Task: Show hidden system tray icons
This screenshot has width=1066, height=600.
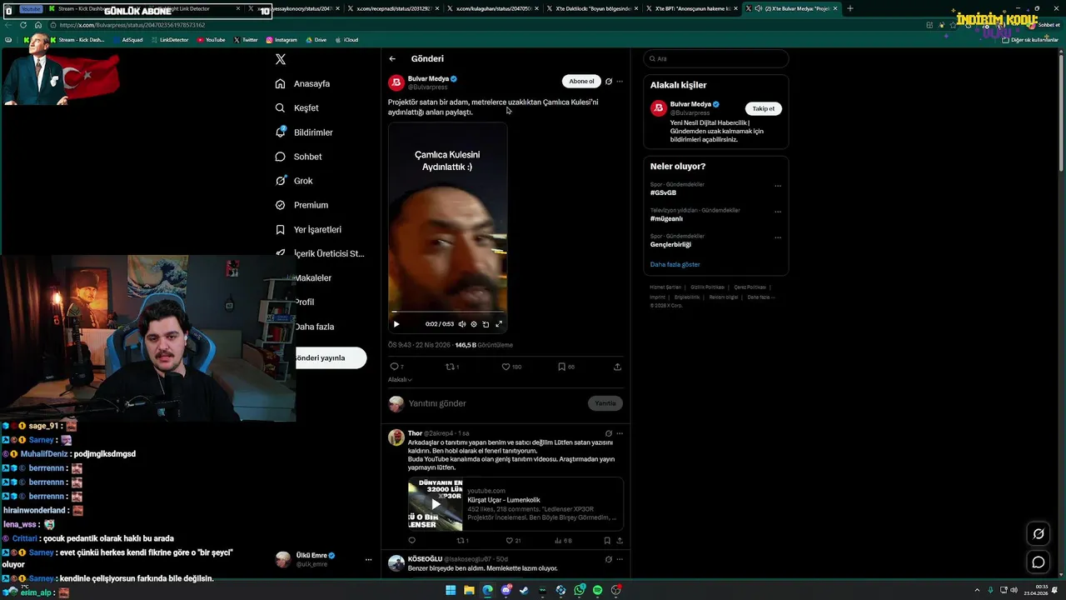Action: [979, 590]
